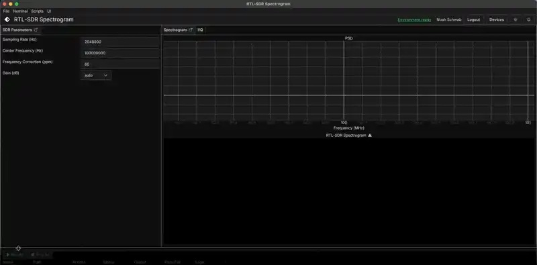Maximize the window with the green button

[x=16, y=4]
